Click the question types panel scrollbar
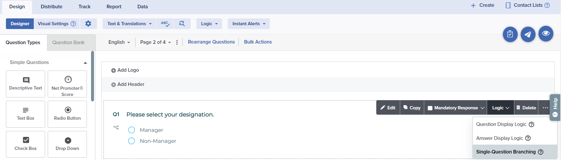Viewport: 561px width, 160px height. [93, 76]
